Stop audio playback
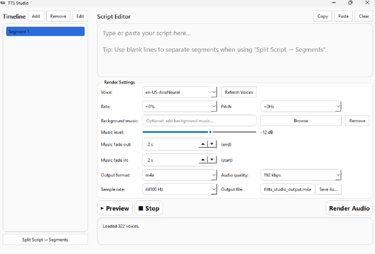This screenshot has height=254, width=375. pos(149,208)
